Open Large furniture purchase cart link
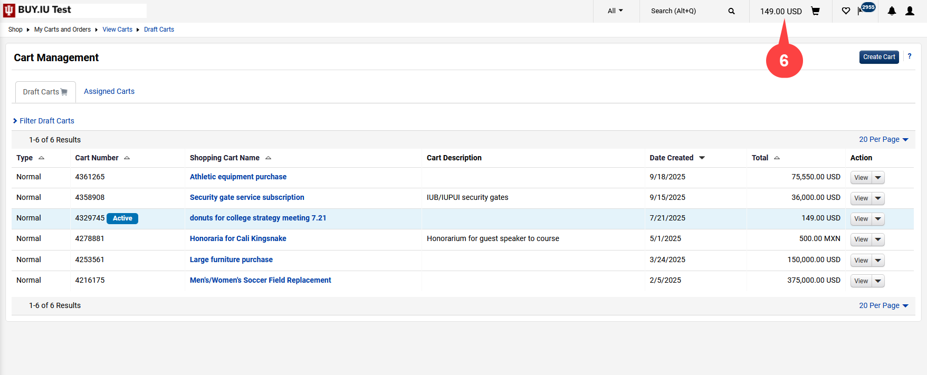This screenshot has height=375, width=927. (231, 259)
